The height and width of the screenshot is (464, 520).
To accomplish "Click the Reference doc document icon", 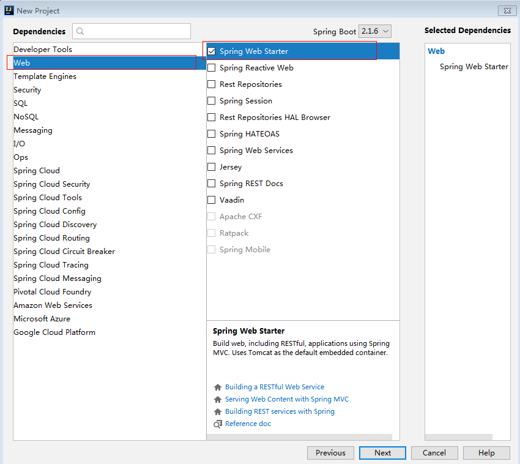I will click(218, 424).
